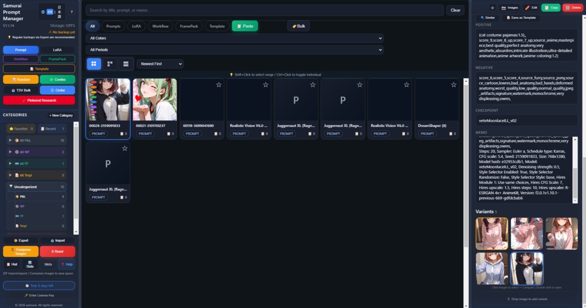Open the Newest First sort dropdown
Screen dimensions: 586x308
tap(160, 64)
